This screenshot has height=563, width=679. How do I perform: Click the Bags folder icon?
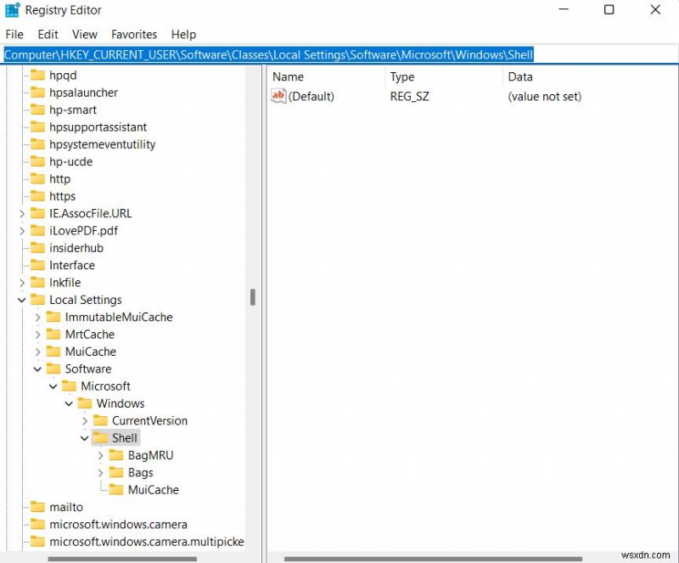[115, 472]
